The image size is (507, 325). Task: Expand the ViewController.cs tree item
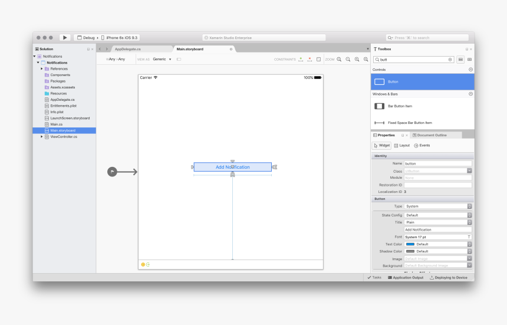[x=42, y=136]
